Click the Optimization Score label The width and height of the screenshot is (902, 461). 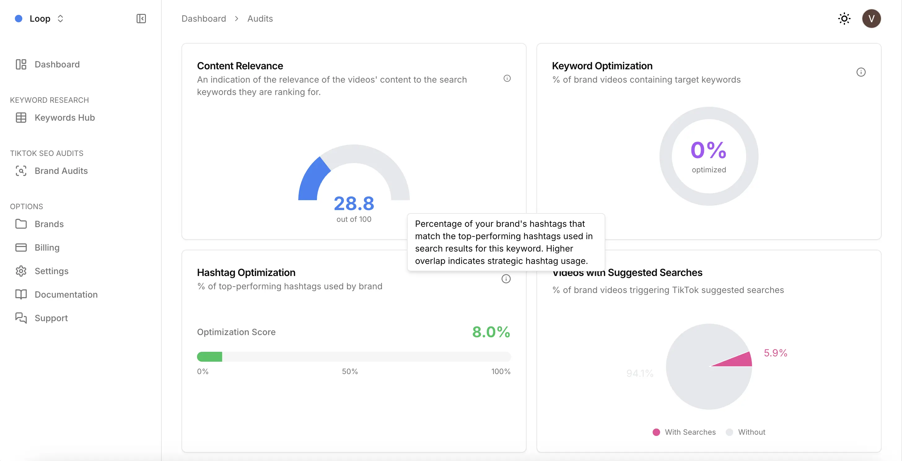coord(236,332)
